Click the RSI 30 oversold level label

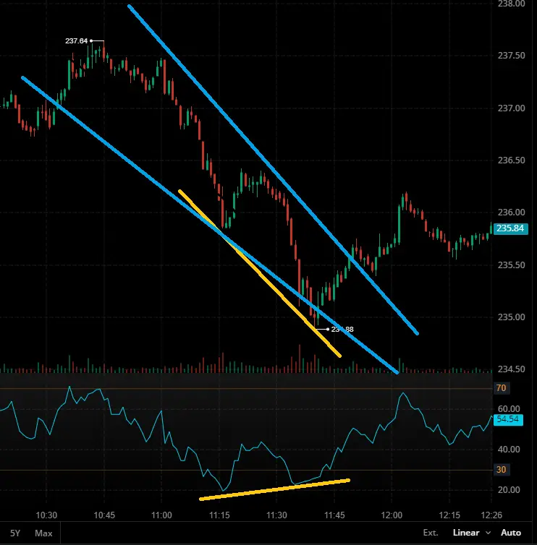[501, 470]
